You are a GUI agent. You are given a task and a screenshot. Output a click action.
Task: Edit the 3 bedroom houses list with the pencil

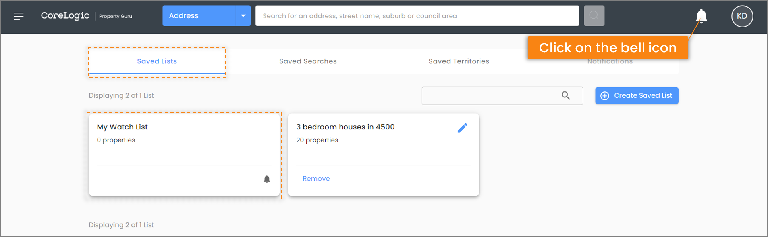coord(462,128)
